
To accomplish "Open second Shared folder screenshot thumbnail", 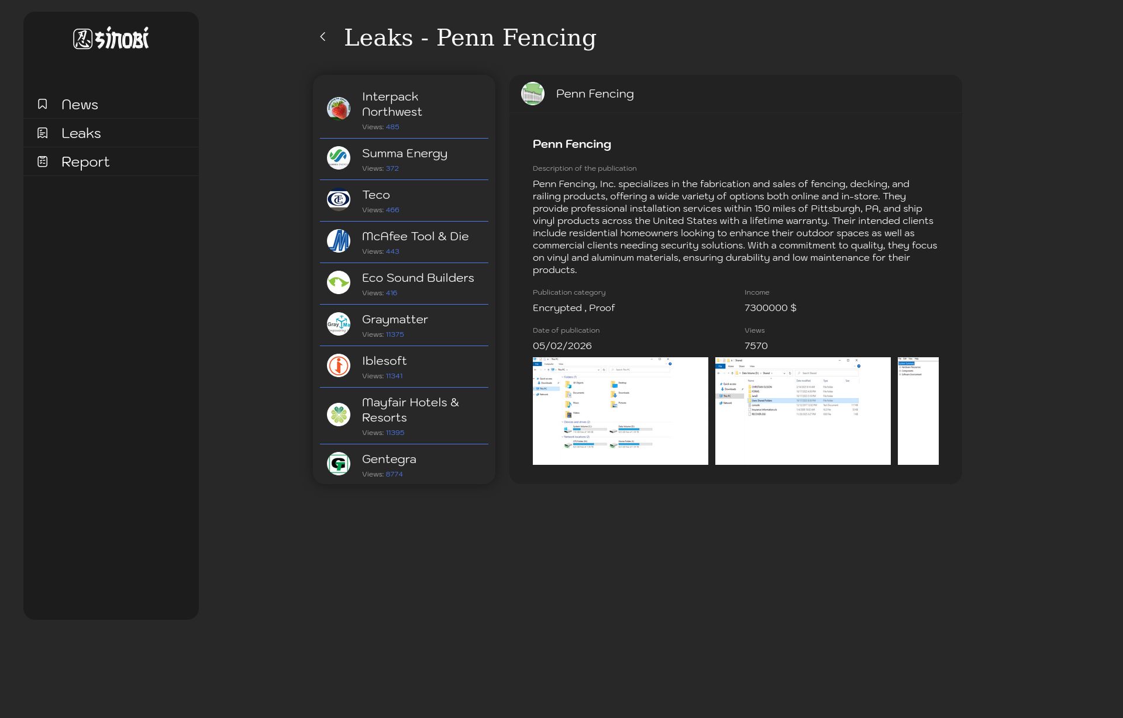I will point(802,411).
